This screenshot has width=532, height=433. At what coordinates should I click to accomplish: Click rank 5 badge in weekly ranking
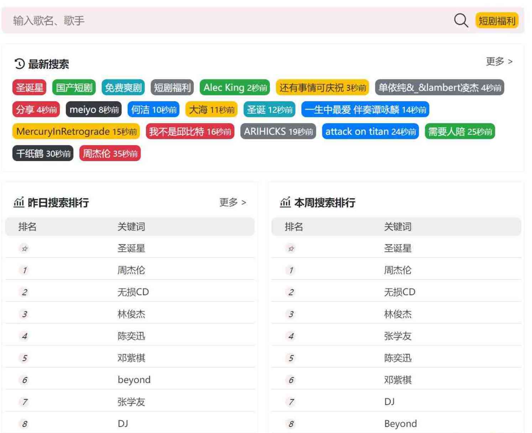pos(291,358)
